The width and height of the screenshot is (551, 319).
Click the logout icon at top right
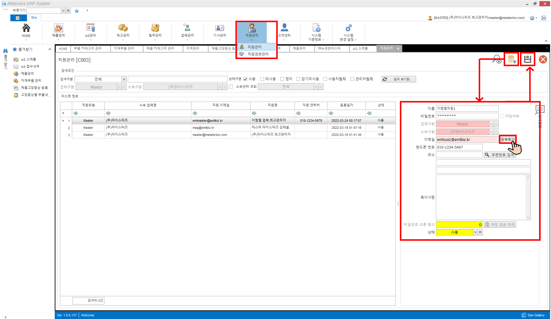[544, 18]
